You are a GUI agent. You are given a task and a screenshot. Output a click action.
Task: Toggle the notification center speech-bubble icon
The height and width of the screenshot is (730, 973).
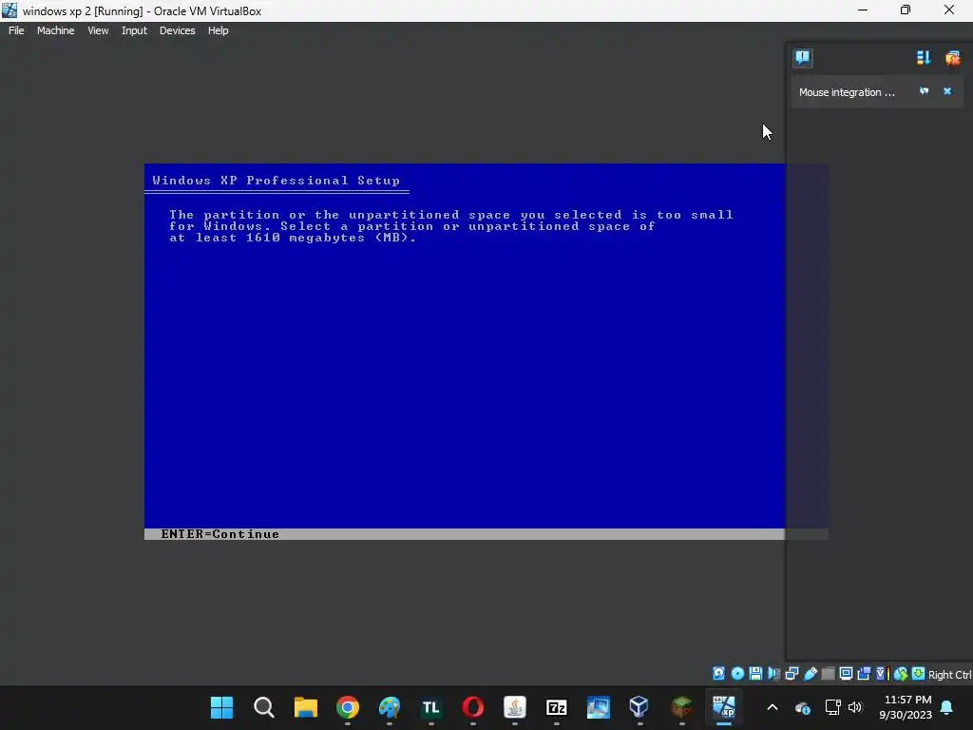[x=802, y=58]
